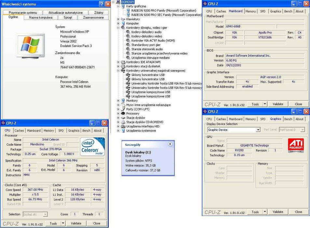This screenshot has height=228, width=310.
Task: Click the Award Software International Inc. brand field
Action: point(265,56)
